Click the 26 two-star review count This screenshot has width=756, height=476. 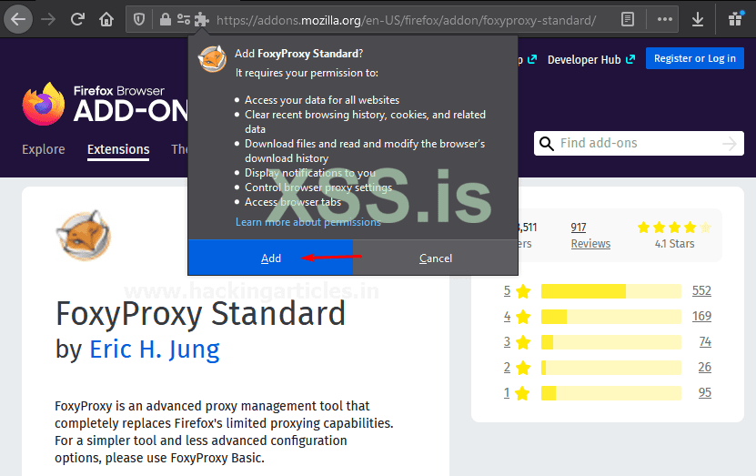(704, 368)
